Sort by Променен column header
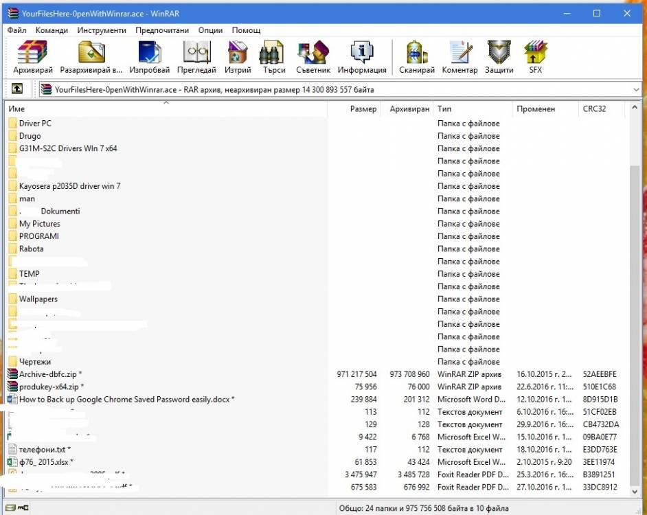 point(545,109)
